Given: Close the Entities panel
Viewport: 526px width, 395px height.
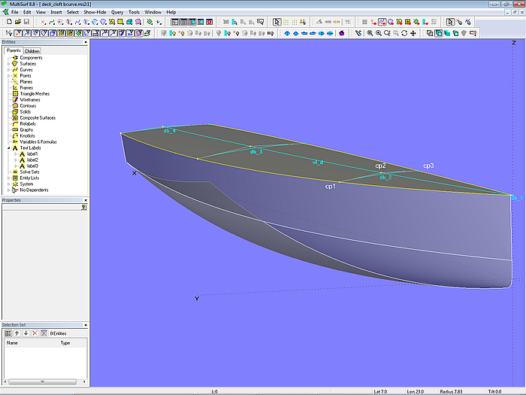Looking at the screenshot, I should [86, 43].
